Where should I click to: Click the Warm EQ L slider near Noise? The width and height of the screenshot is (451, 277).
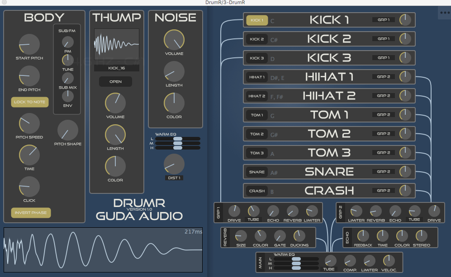click(178, 139)
